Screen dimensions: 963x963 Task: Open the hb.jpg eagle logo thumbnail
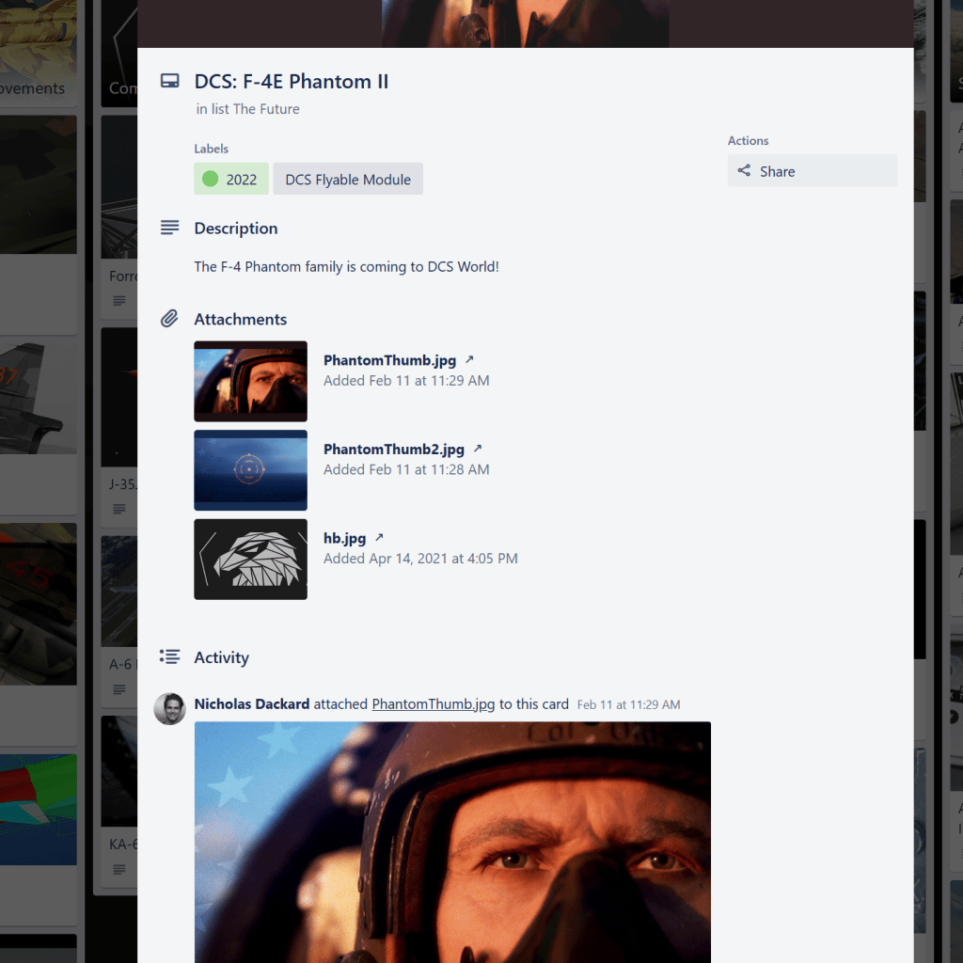(250, 559)
